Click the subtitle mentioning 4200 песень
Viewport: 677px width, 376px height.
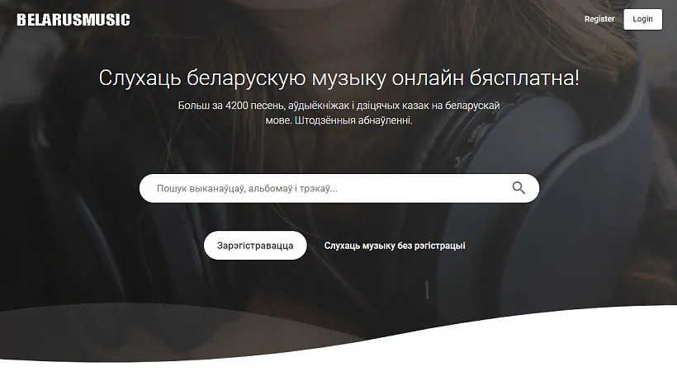[x=338, y=106]
